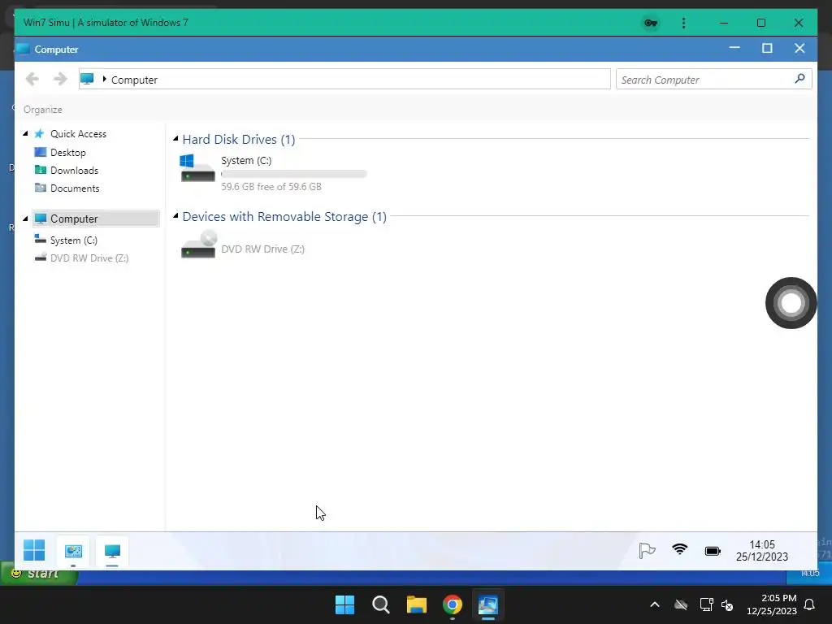Minimize the inner Computer window

[734, 48]
